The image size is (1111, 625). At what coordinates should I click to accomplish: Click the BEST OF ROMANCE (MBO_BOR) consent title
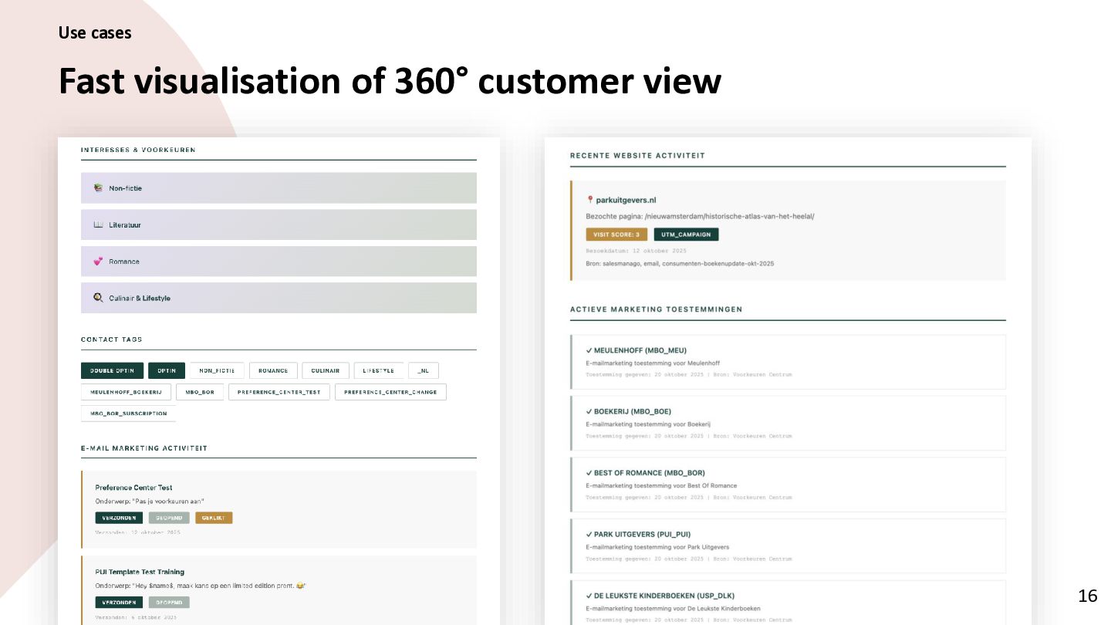(650, 473)
